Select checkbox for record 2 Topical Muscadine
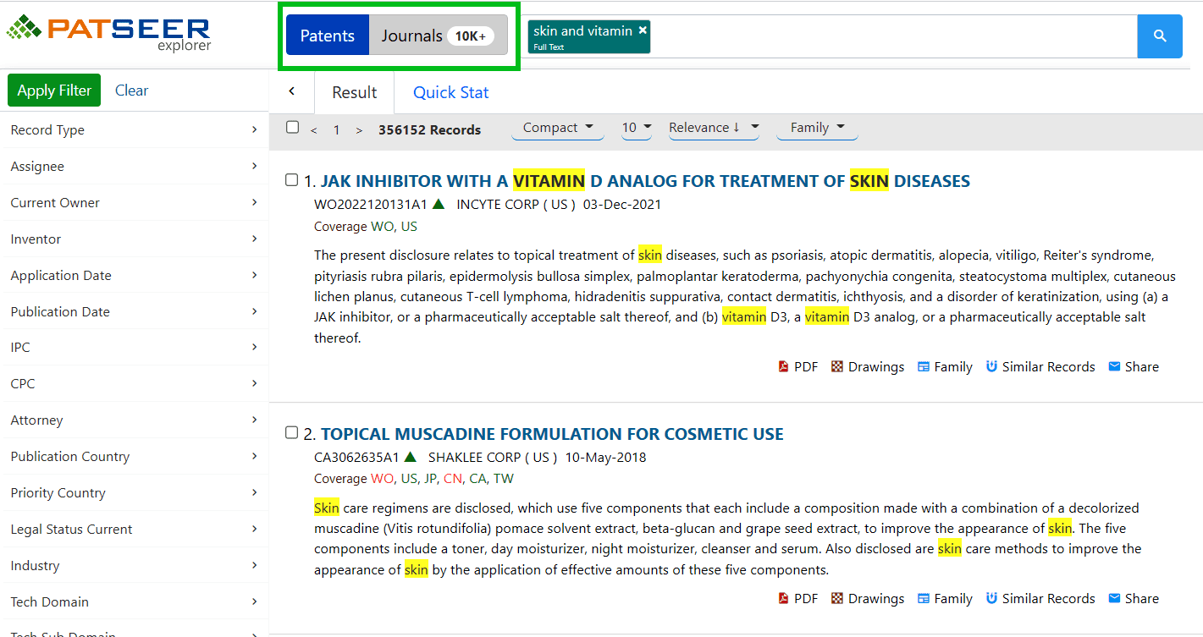Viewport: 1203px width, 637px height. [x=292, y=433]
